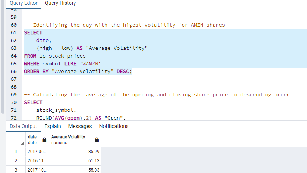Select the Data Output tab
This screenshot has height=173, width=307.
[23, 126]
